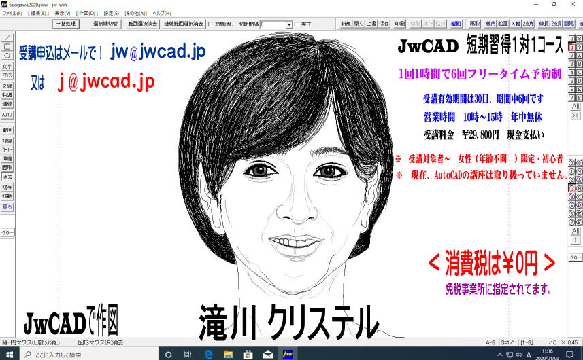Click the 戻る undo button
Viewport: 583px width, 360px height.
point(7,207)
